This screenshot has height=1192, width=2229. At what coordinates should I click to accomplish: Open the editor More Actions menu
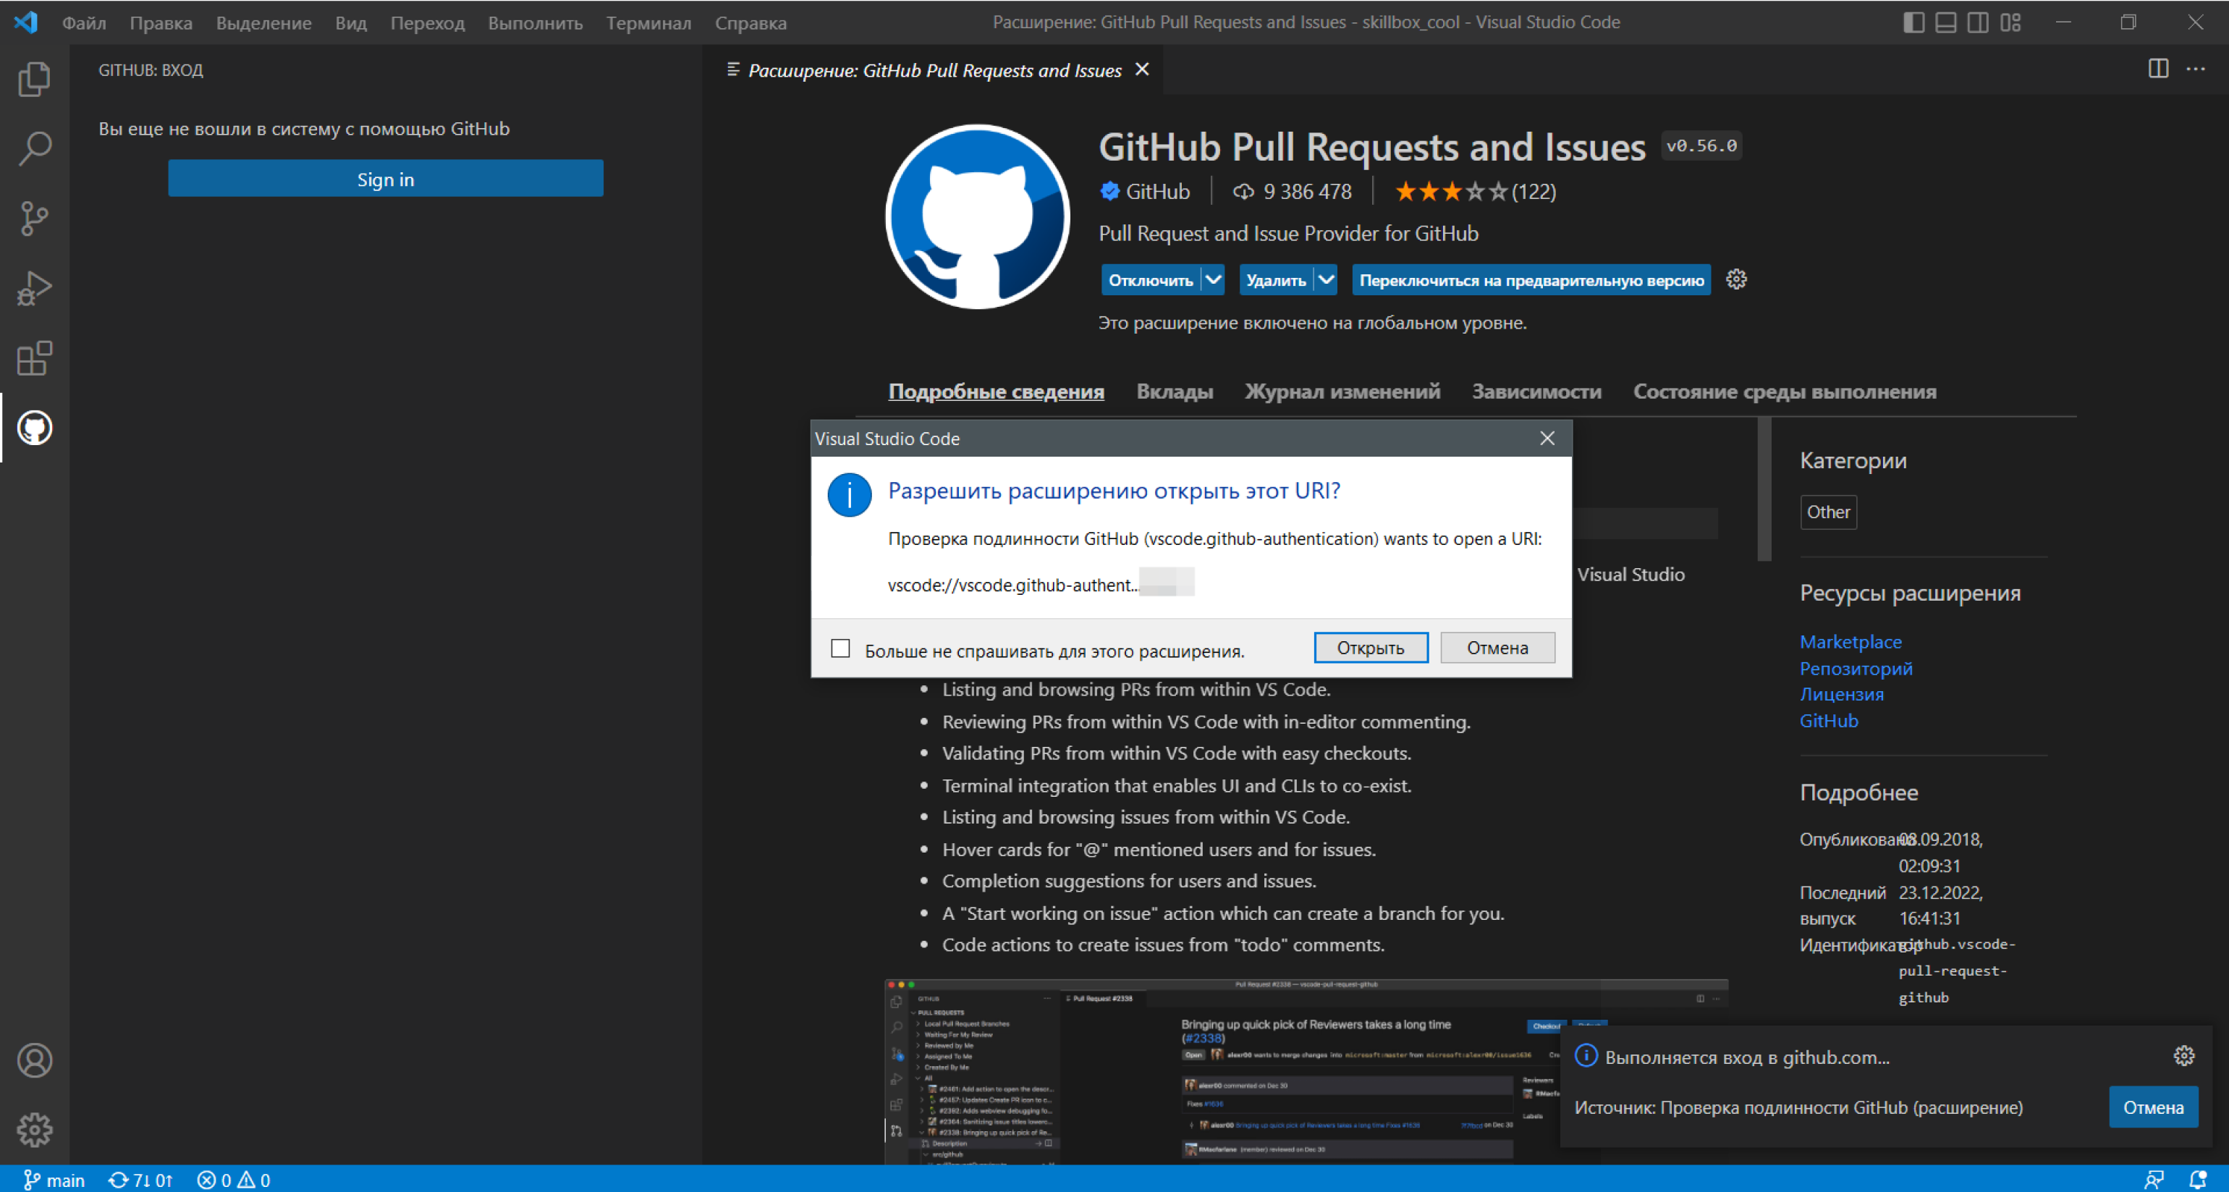(2195, 69)
